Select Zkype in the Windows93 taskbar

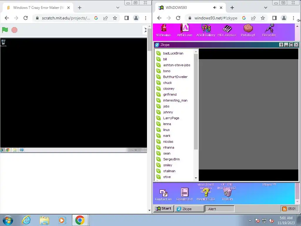click(x=189, y=209)
